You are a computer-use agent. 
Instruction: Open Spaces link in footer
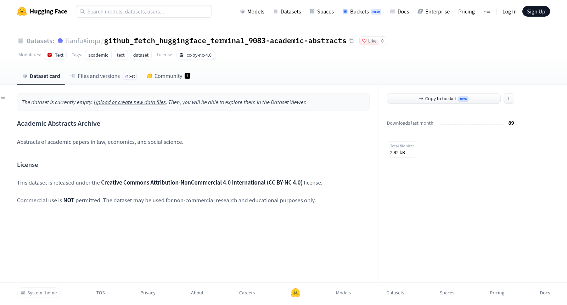pos(447,293)
